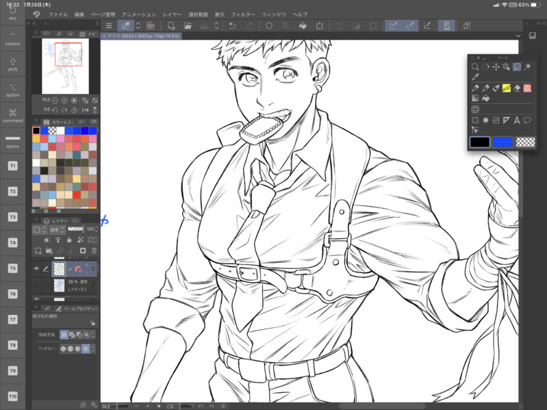Click the New raster layer icon
The image size is (547, 410).
tap(38, 251)
